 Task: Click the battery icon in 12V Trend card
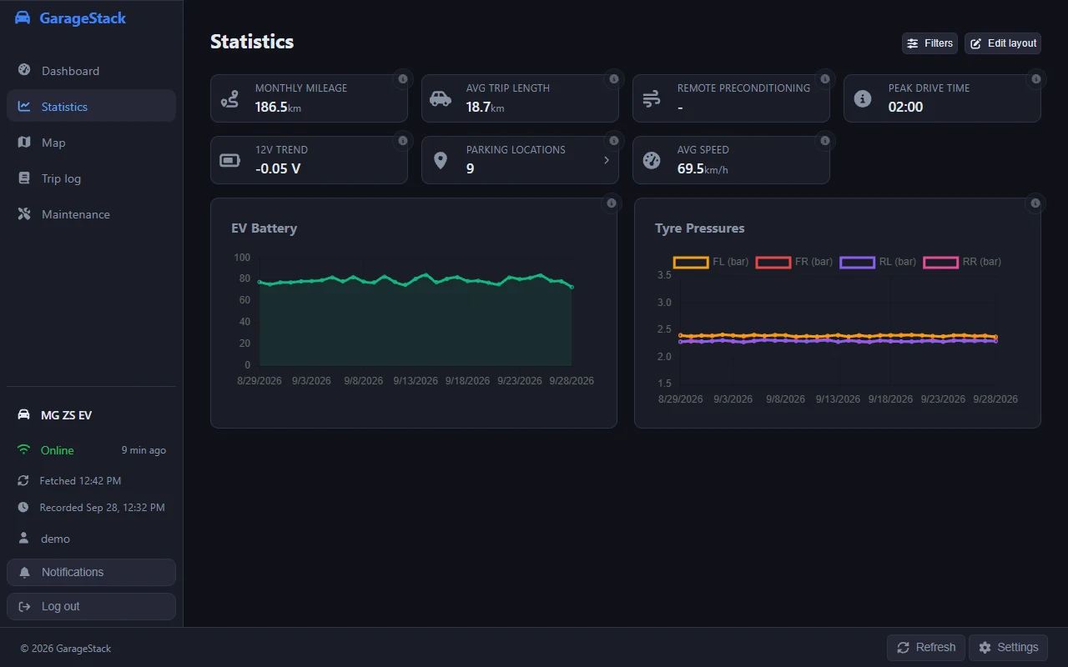[229, 160]
